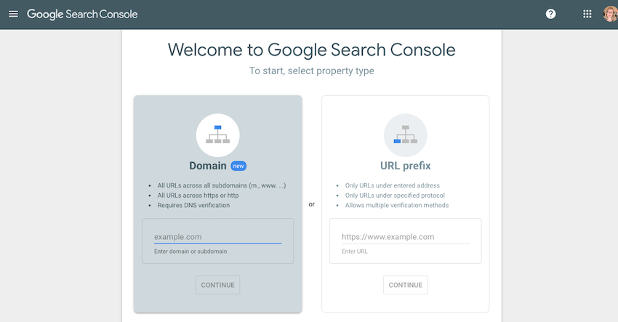This screenshot has width=618, height=322.
Task: Open the account profile avatar
Action: pyautogui.click(x=611, y=15)
